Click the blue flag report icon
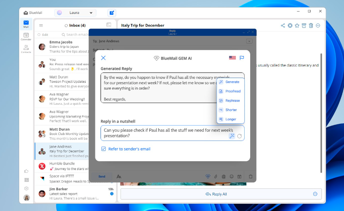Image resolution: width=344 pixels, height=211 pixels. pyautogui.click(x=242, y=58)
